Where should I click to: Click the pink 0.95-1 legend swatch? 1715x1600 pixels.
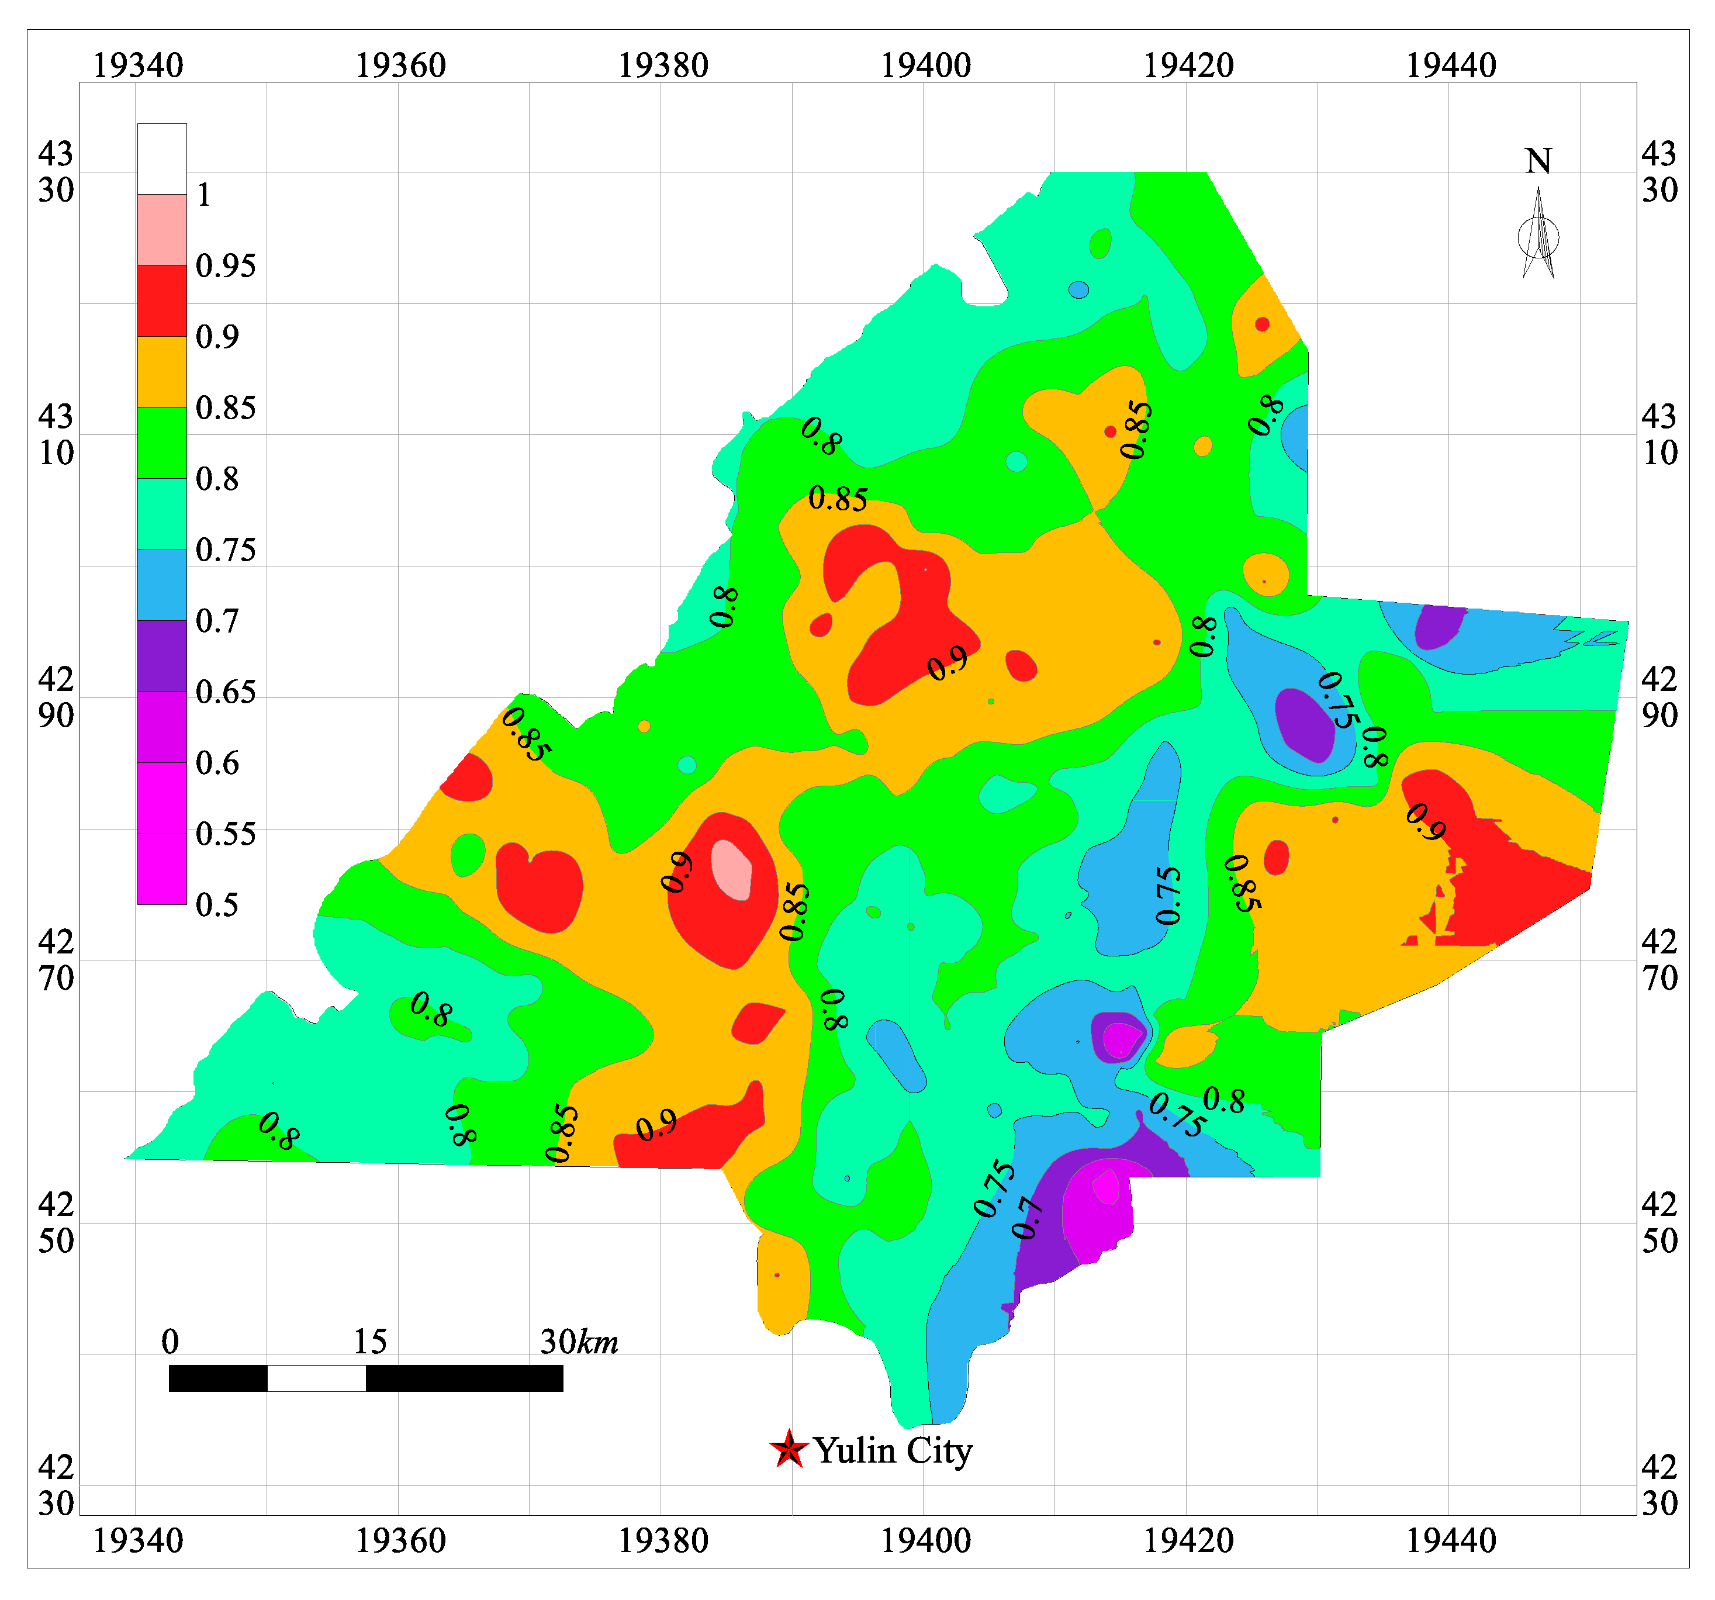(x=161, y=229)
